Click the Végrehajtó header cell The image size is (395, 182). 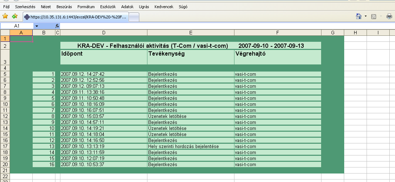click(278, 57)
